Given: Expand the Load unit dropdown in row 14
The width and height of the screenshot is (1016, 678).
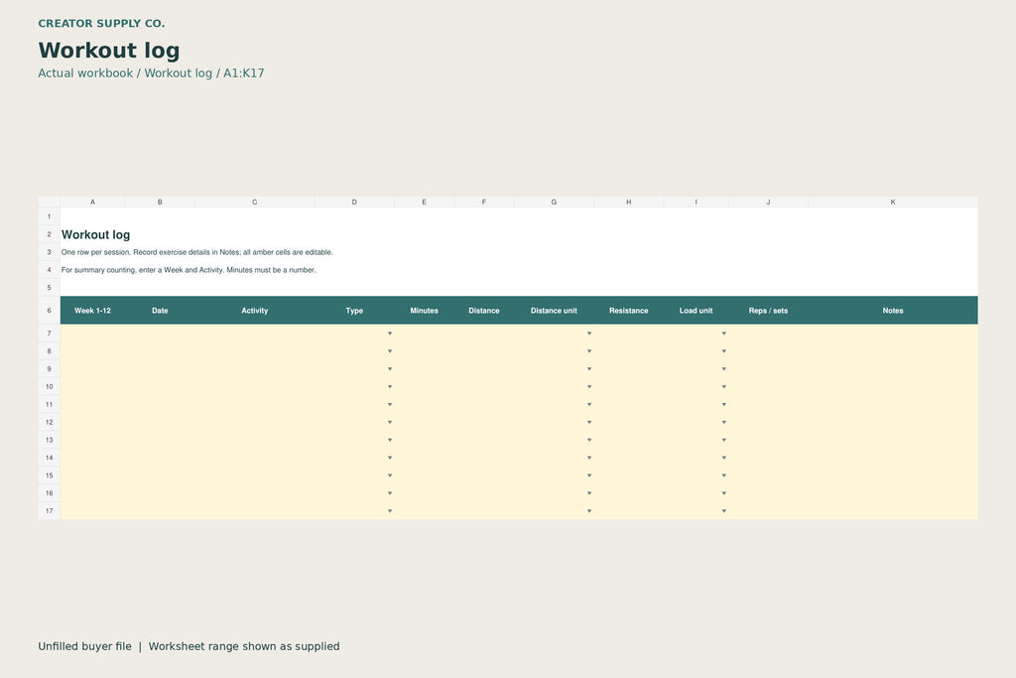Looking at the screenshot, I should pyautogui.click(x=723, y=458).
